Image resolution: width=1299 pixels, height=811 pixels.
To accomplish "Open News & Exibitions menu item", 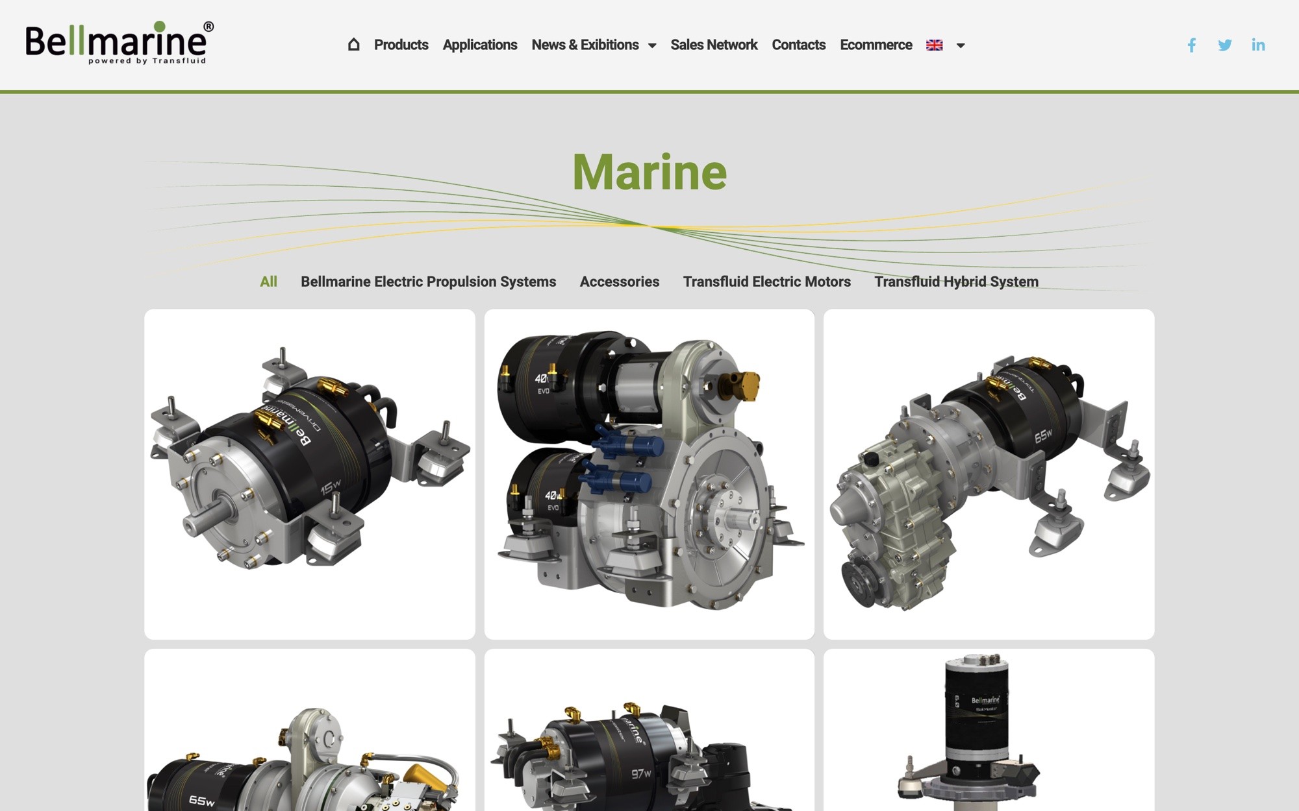I will [x=585, y=45].
